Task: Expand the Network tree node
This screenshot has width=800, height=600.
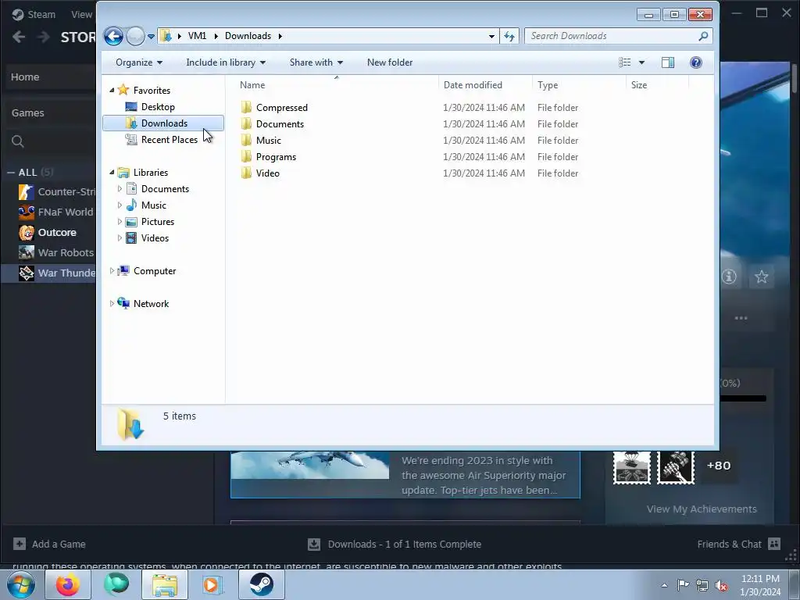Action: pos(112,304)
